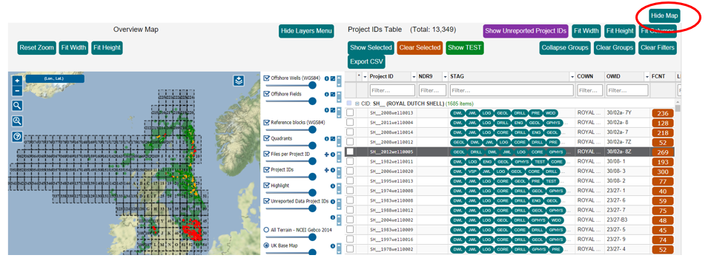Check the row checkbox for SH__2011well0004

click(350, 122)
